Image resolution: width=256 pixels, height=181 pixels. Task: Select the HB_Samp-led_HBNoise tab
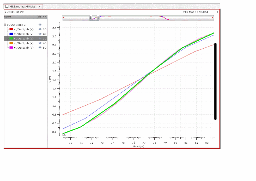coord(23,7)
